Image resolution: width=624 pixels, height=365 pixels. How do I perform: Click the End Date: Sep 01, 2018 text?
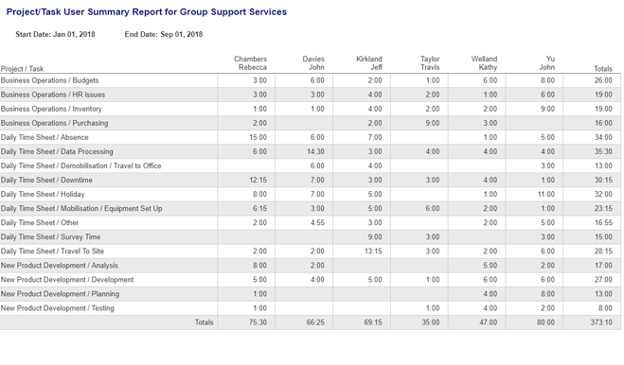pos(164,34)
